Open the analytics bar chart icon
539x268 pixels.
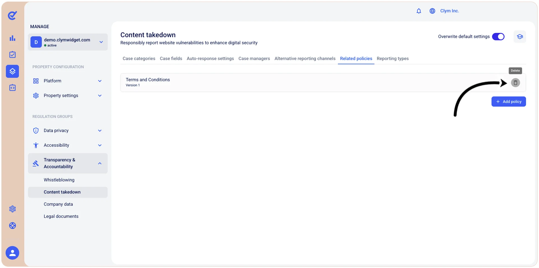pos(12,38)
